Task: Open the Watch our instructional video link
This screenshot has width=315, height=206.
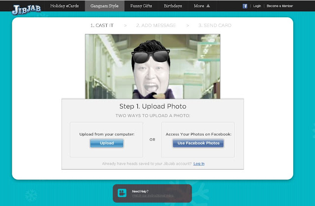Action: pyautogui.click(x=153, y=196)
